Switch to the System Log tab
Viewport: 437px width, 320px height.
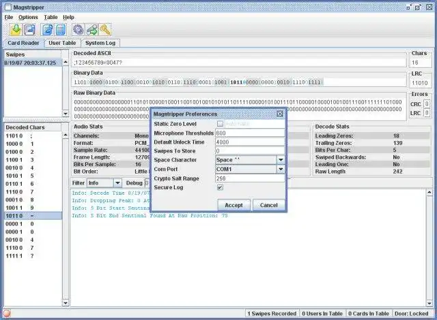point(100,43)
